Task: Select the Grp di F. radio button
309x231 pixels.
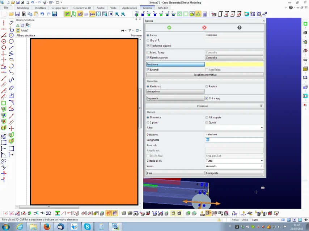Action: (x=148, y=40)
